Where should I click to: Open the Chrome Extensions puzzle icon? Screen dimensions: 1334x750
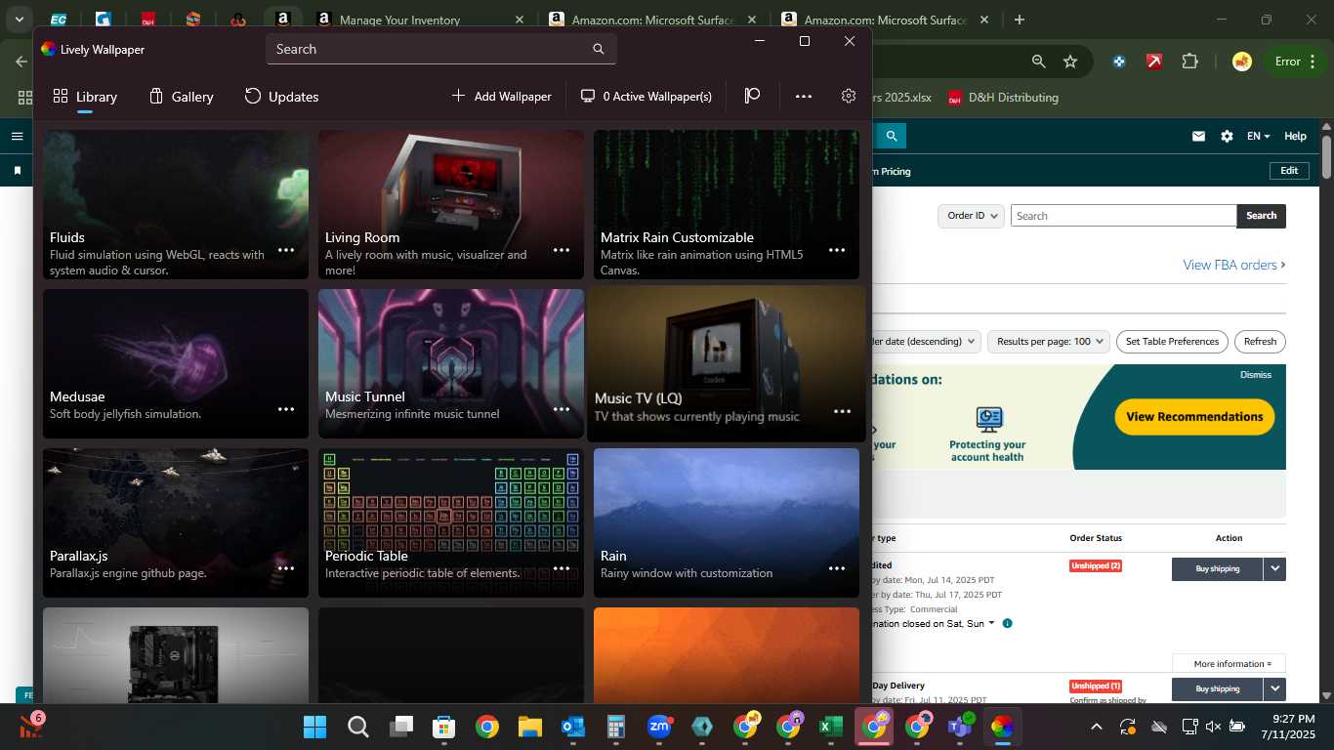[x=1189, y=62]
